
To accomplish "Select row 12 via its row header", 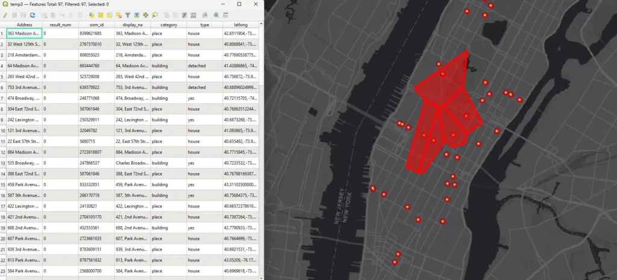I will tap(3, 153).
